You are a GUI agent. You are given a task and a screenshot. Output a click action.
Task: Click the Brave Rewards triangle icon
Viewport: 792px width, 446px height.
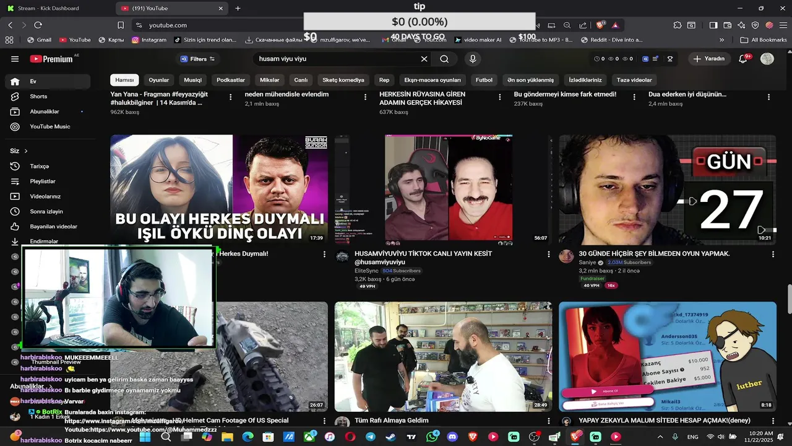(x=615, y=25)
